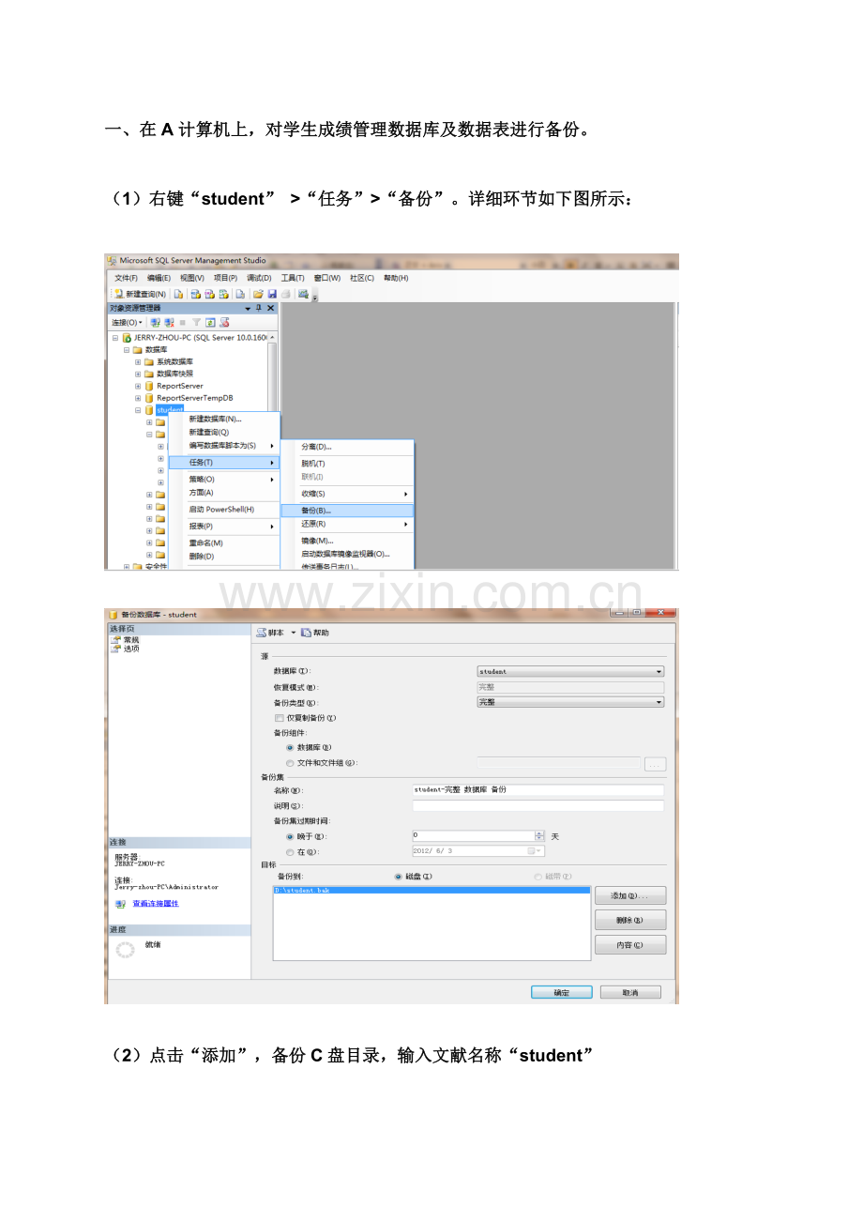The width and height of the screenshot is (863, 1222).
Task: Select the ReportServer database icon
Action: click(x=149, y=386)
